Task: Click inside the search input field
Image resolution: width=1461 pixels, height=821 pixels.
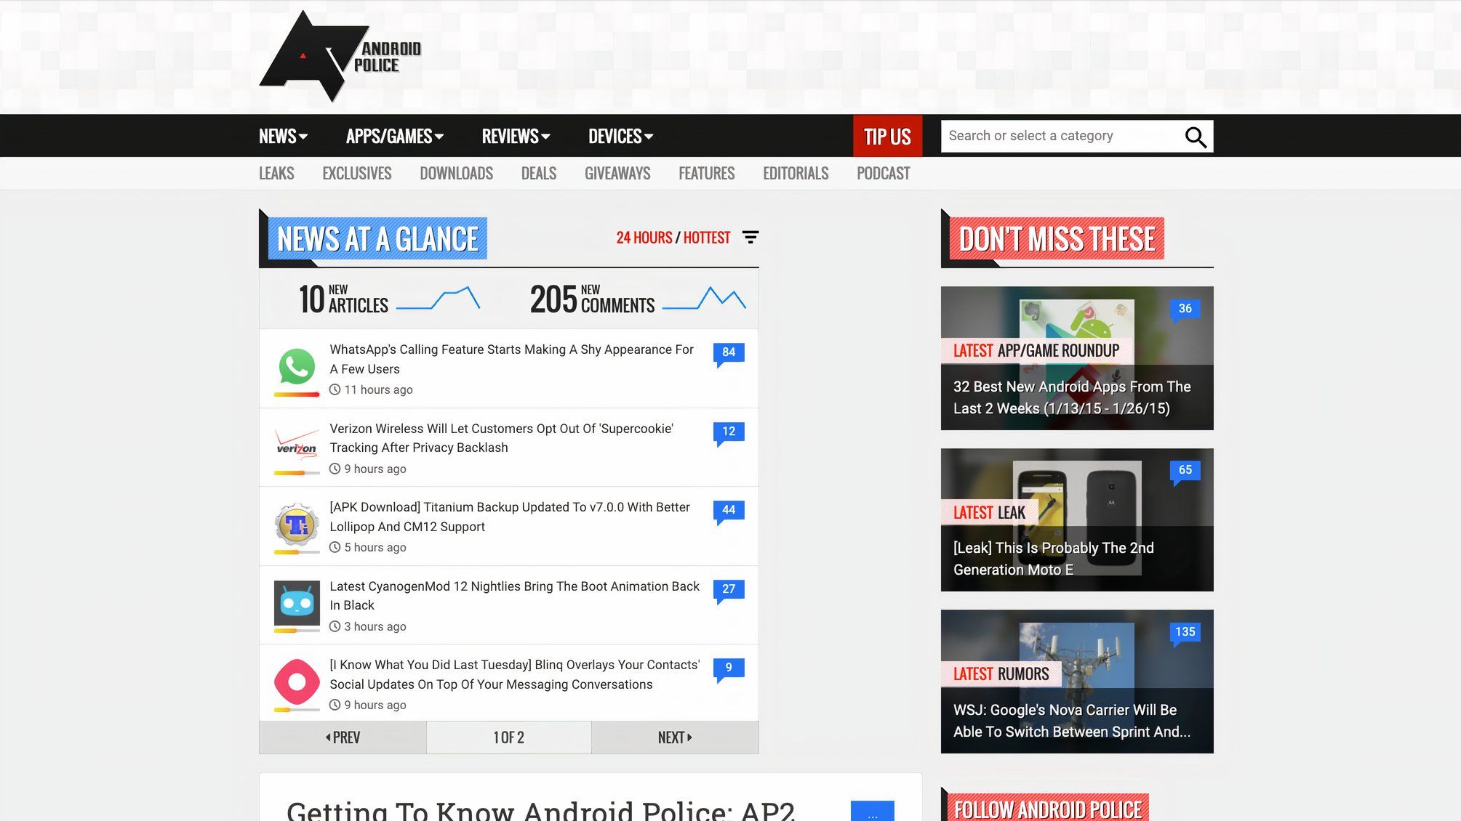Action: coord(1054,136)
